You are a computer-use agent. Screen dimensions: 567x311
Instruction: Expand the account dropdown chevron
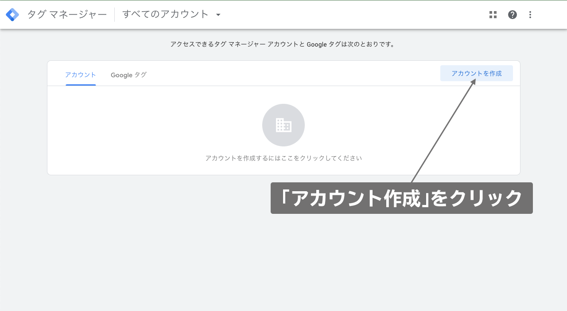click(217, 15)
